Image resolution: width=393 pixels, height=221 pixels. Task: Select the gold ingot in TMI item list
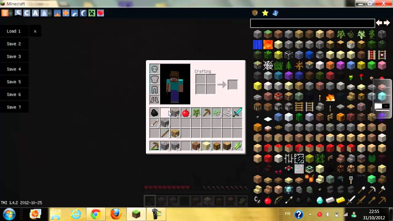(x=340, y=200)
